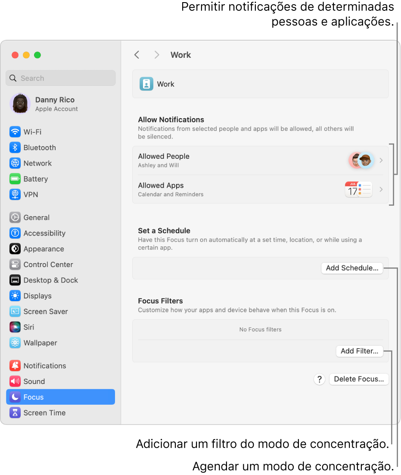Screen dimensions: 401x475
Task: Select Wi-Fi in the sidebar
Action: click(x=32, y=132)
